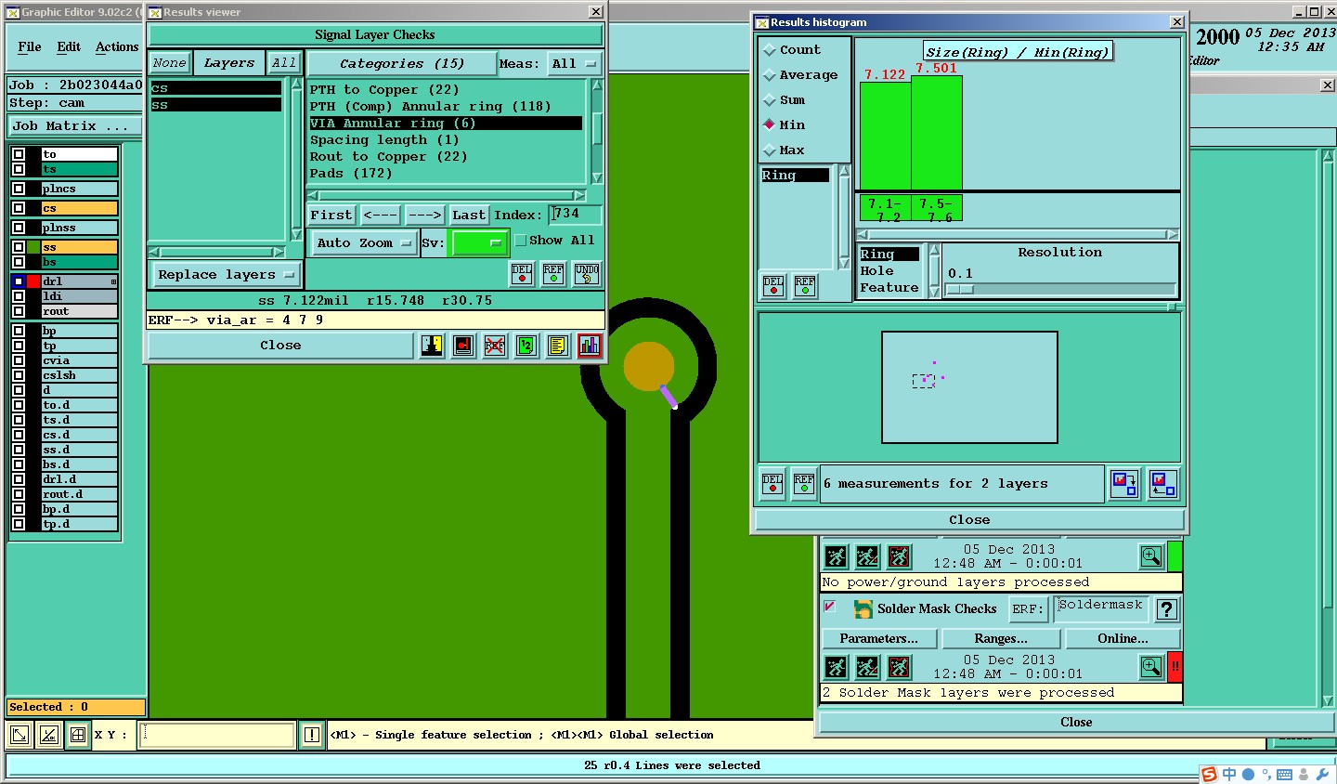The width and height of the screenshot is (1337, 784).
Task: Click the angle snap icon at bottom left
Action: pyautogui.click(x=48, y=735)
